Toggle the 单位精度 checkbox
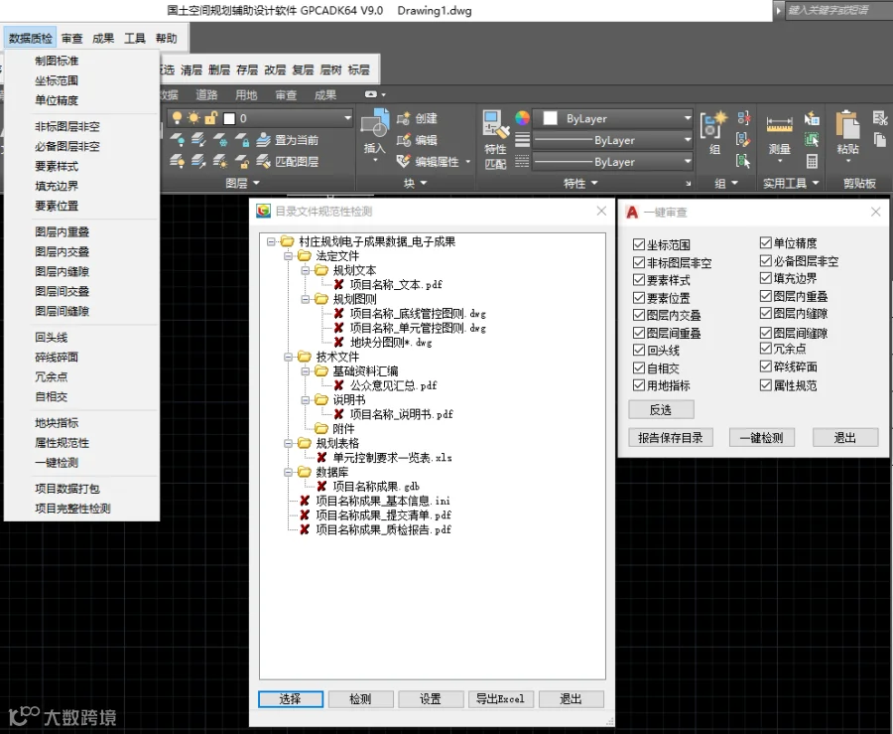This screenshot has width=893, height=734. [x=765, y=243]
